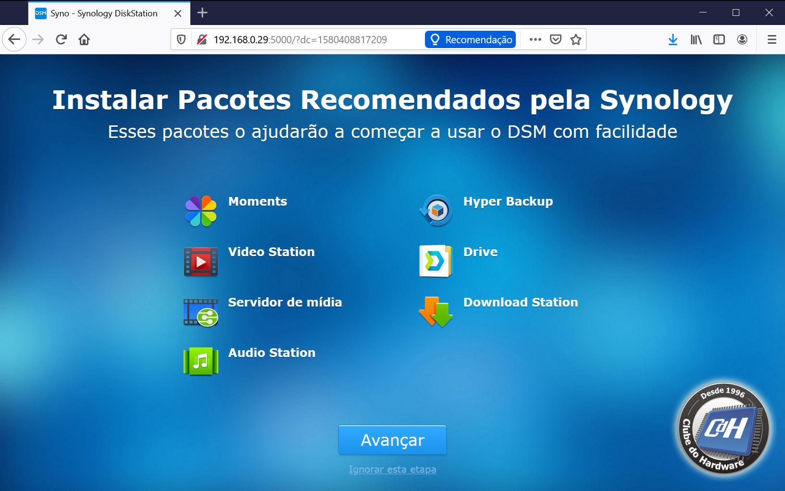Click the Audio Station package icon
Screen dimensions: 785x491
tap(201, 361)
